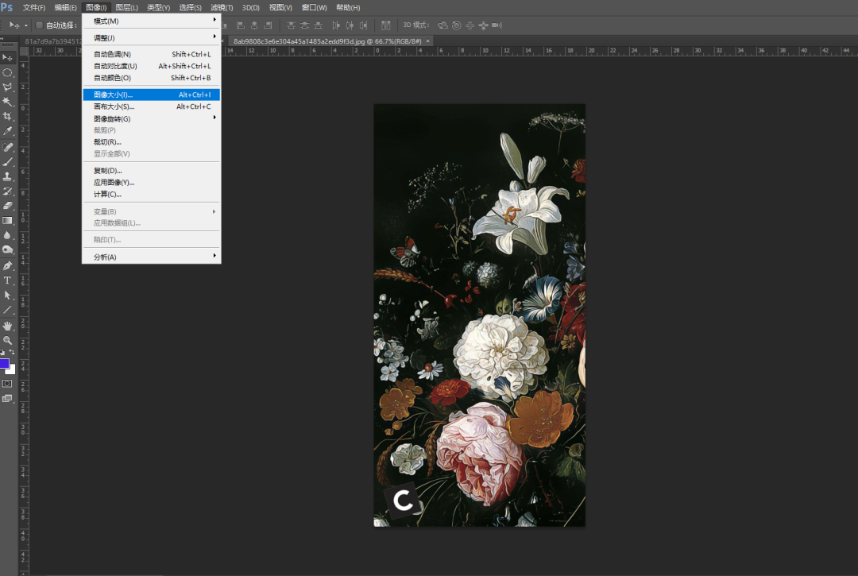Choose 自动对比度(U) menu entry
The width and height of the screenshot is (858, 576).
pos(152,66)
